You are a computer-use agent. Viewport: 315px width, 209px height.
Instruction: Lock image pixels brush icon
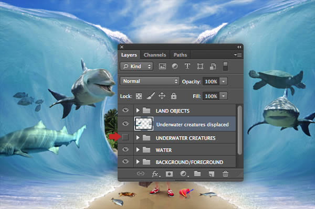pyautogui.click(x=151, y=96)
